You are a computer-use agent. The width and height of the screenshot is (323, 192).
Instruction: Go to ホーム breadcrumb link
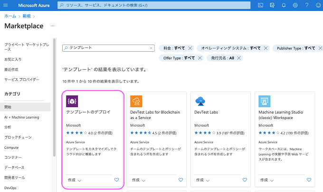click(10, 16)
